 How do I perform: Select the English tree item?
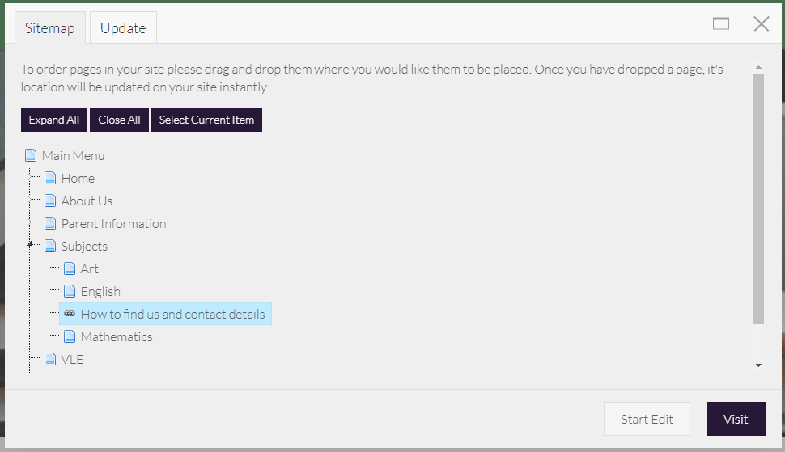(x=100, y=291)
